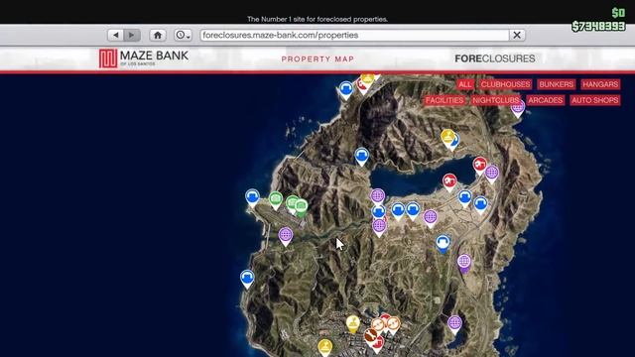Filter the map by AUTO SHOPS
The width and height of the screenshot is (635, 357).
point(595,100)
